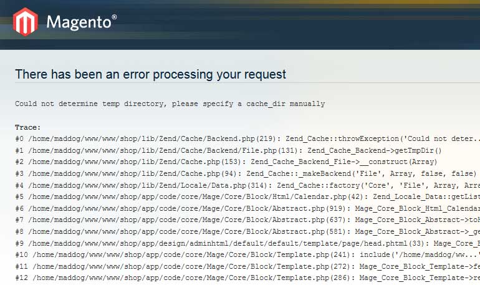Click trace line #7 Abstract.php(637)
Viewport: 480px width, 285px height.
[247, 220]
